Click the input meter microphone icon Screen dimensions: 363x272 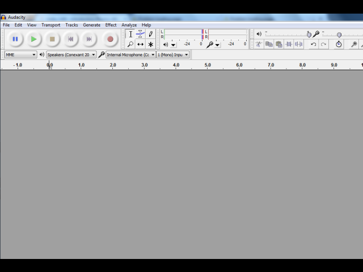click(x=210, y=44)
